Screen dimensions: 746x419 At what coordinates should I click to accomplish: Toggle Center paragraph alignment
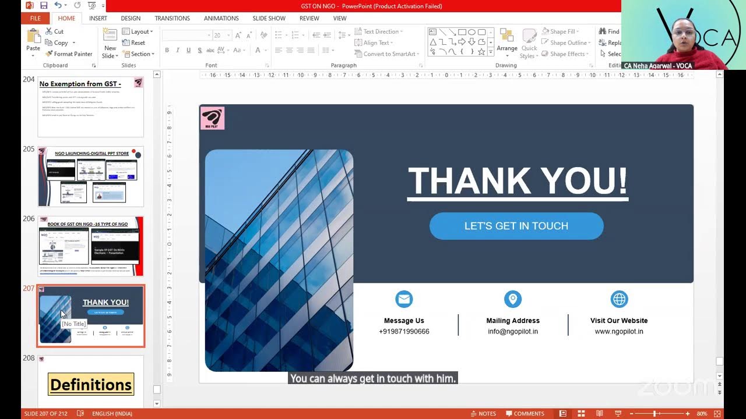point(289,51)
